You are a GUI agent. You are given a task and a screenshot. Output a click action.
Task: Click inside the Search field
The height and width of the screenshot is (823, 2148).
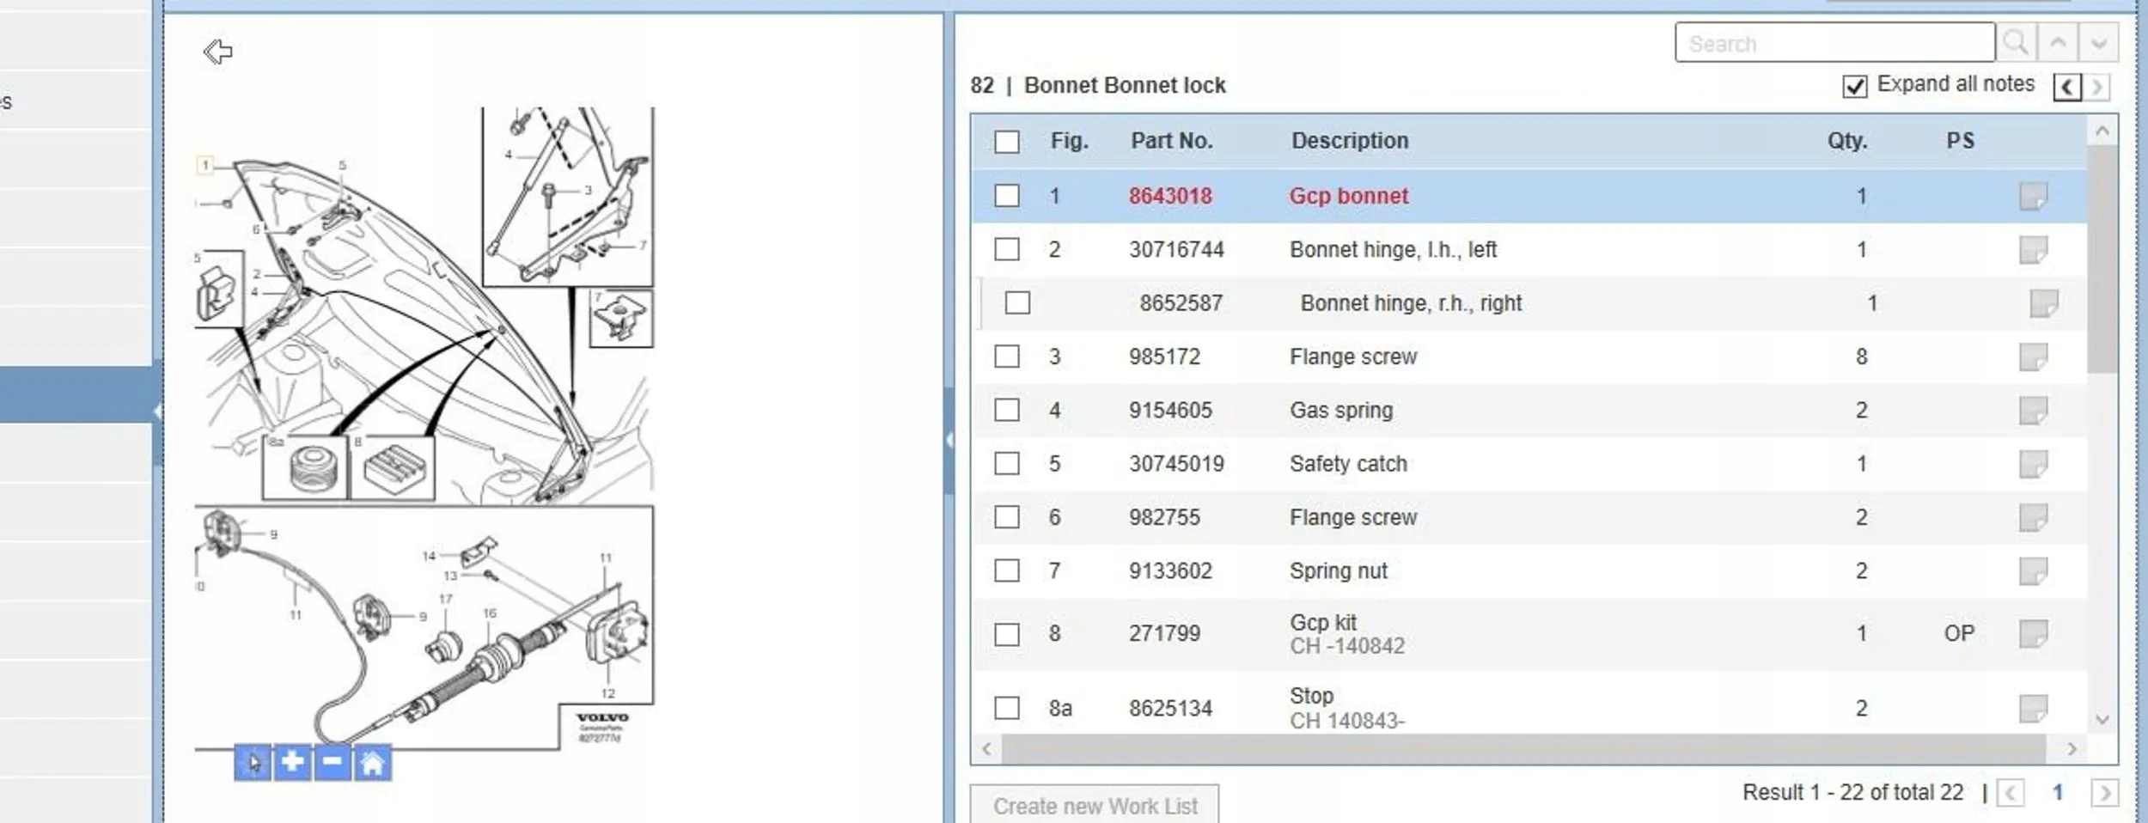click(x=1834, y=42)
